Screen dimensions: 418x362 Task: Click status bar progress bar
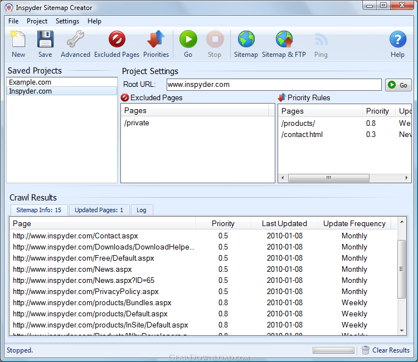tap(333, 350)
